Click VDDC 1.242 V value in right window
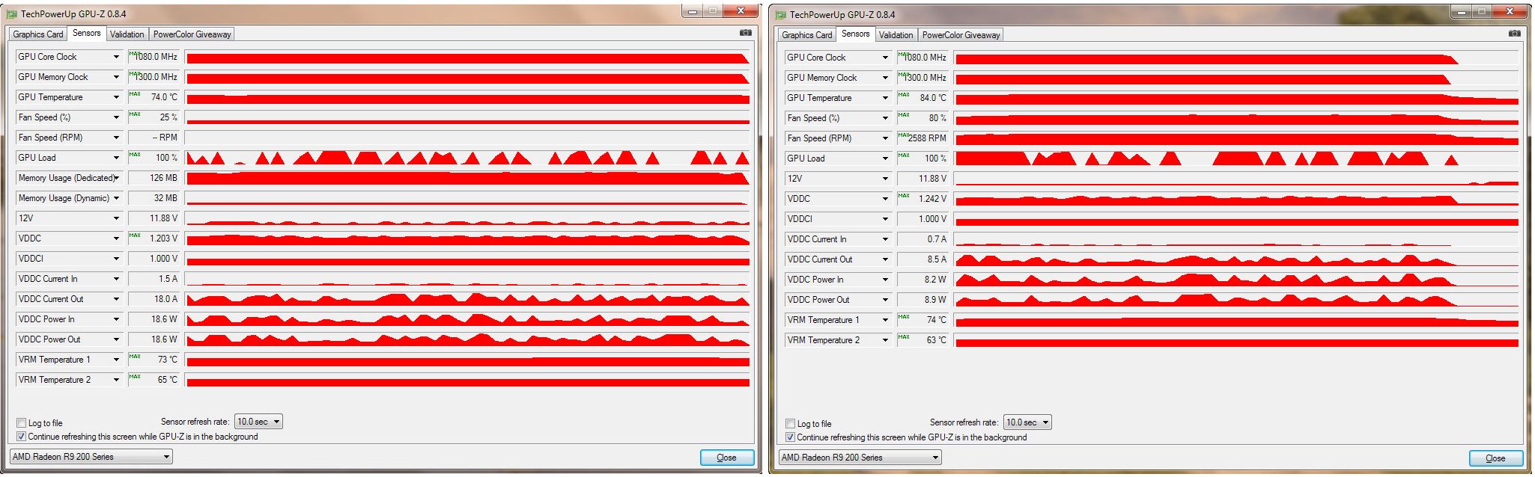 pos(922,199)
